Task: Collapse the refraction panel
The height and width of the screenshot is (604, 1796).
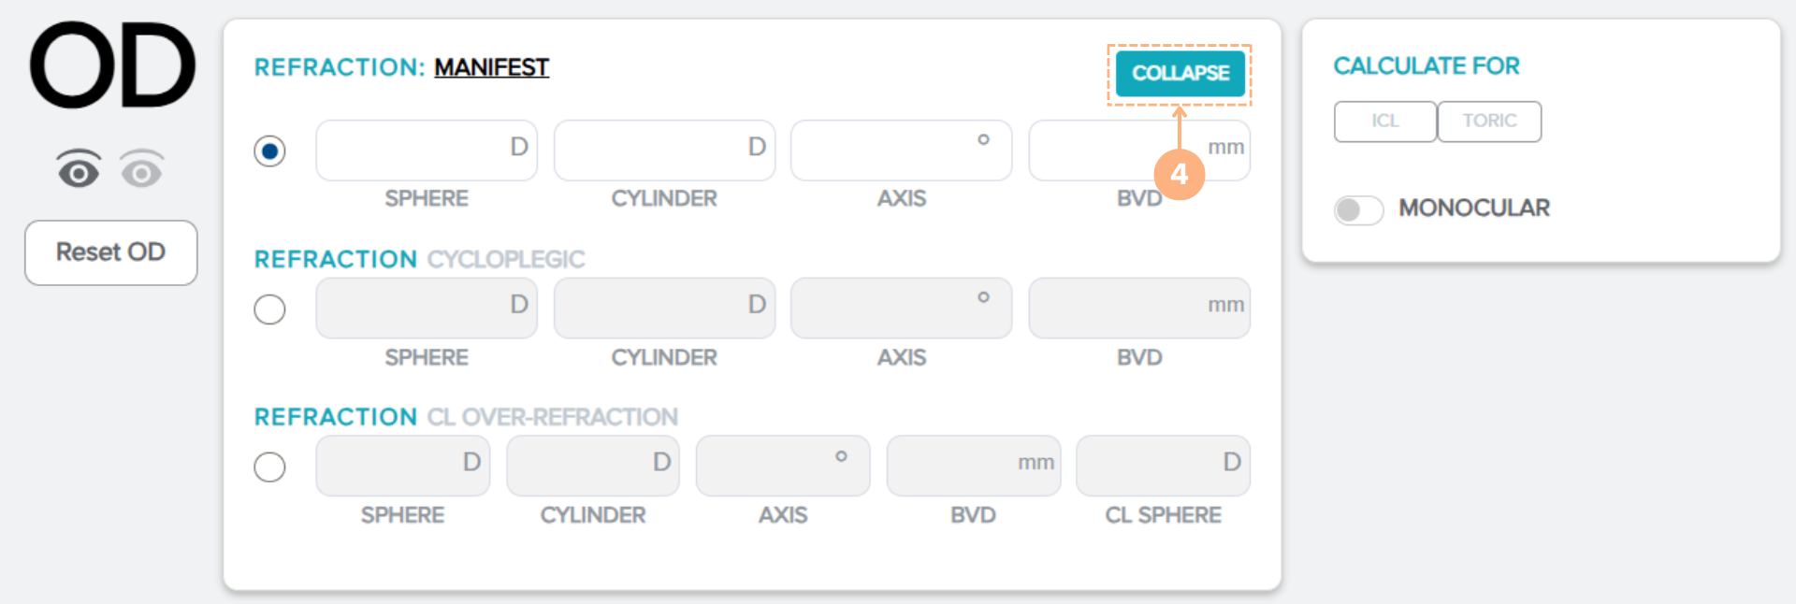Action: pyautogui.click(x=1180, y=73)
